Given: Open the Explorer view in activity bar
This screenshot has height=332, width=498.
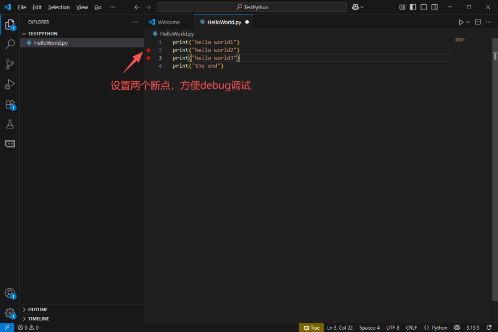Looking at the screenshot, I should (10, 24).
